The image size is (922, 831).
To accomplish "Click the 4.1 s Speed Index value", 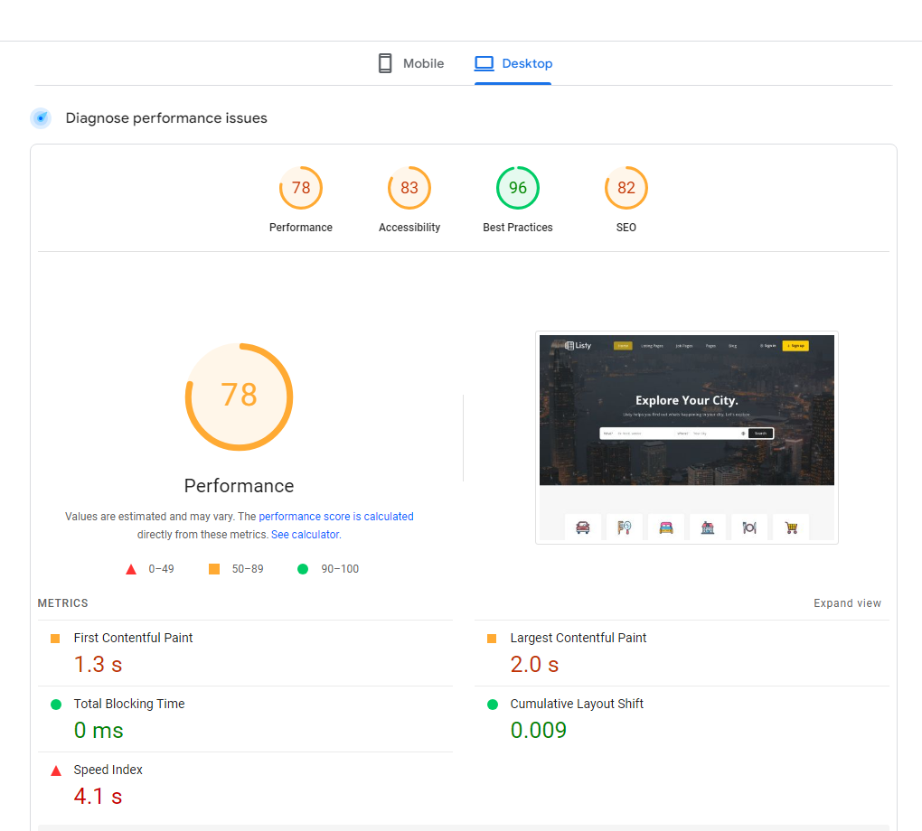I will coord(99,797).
